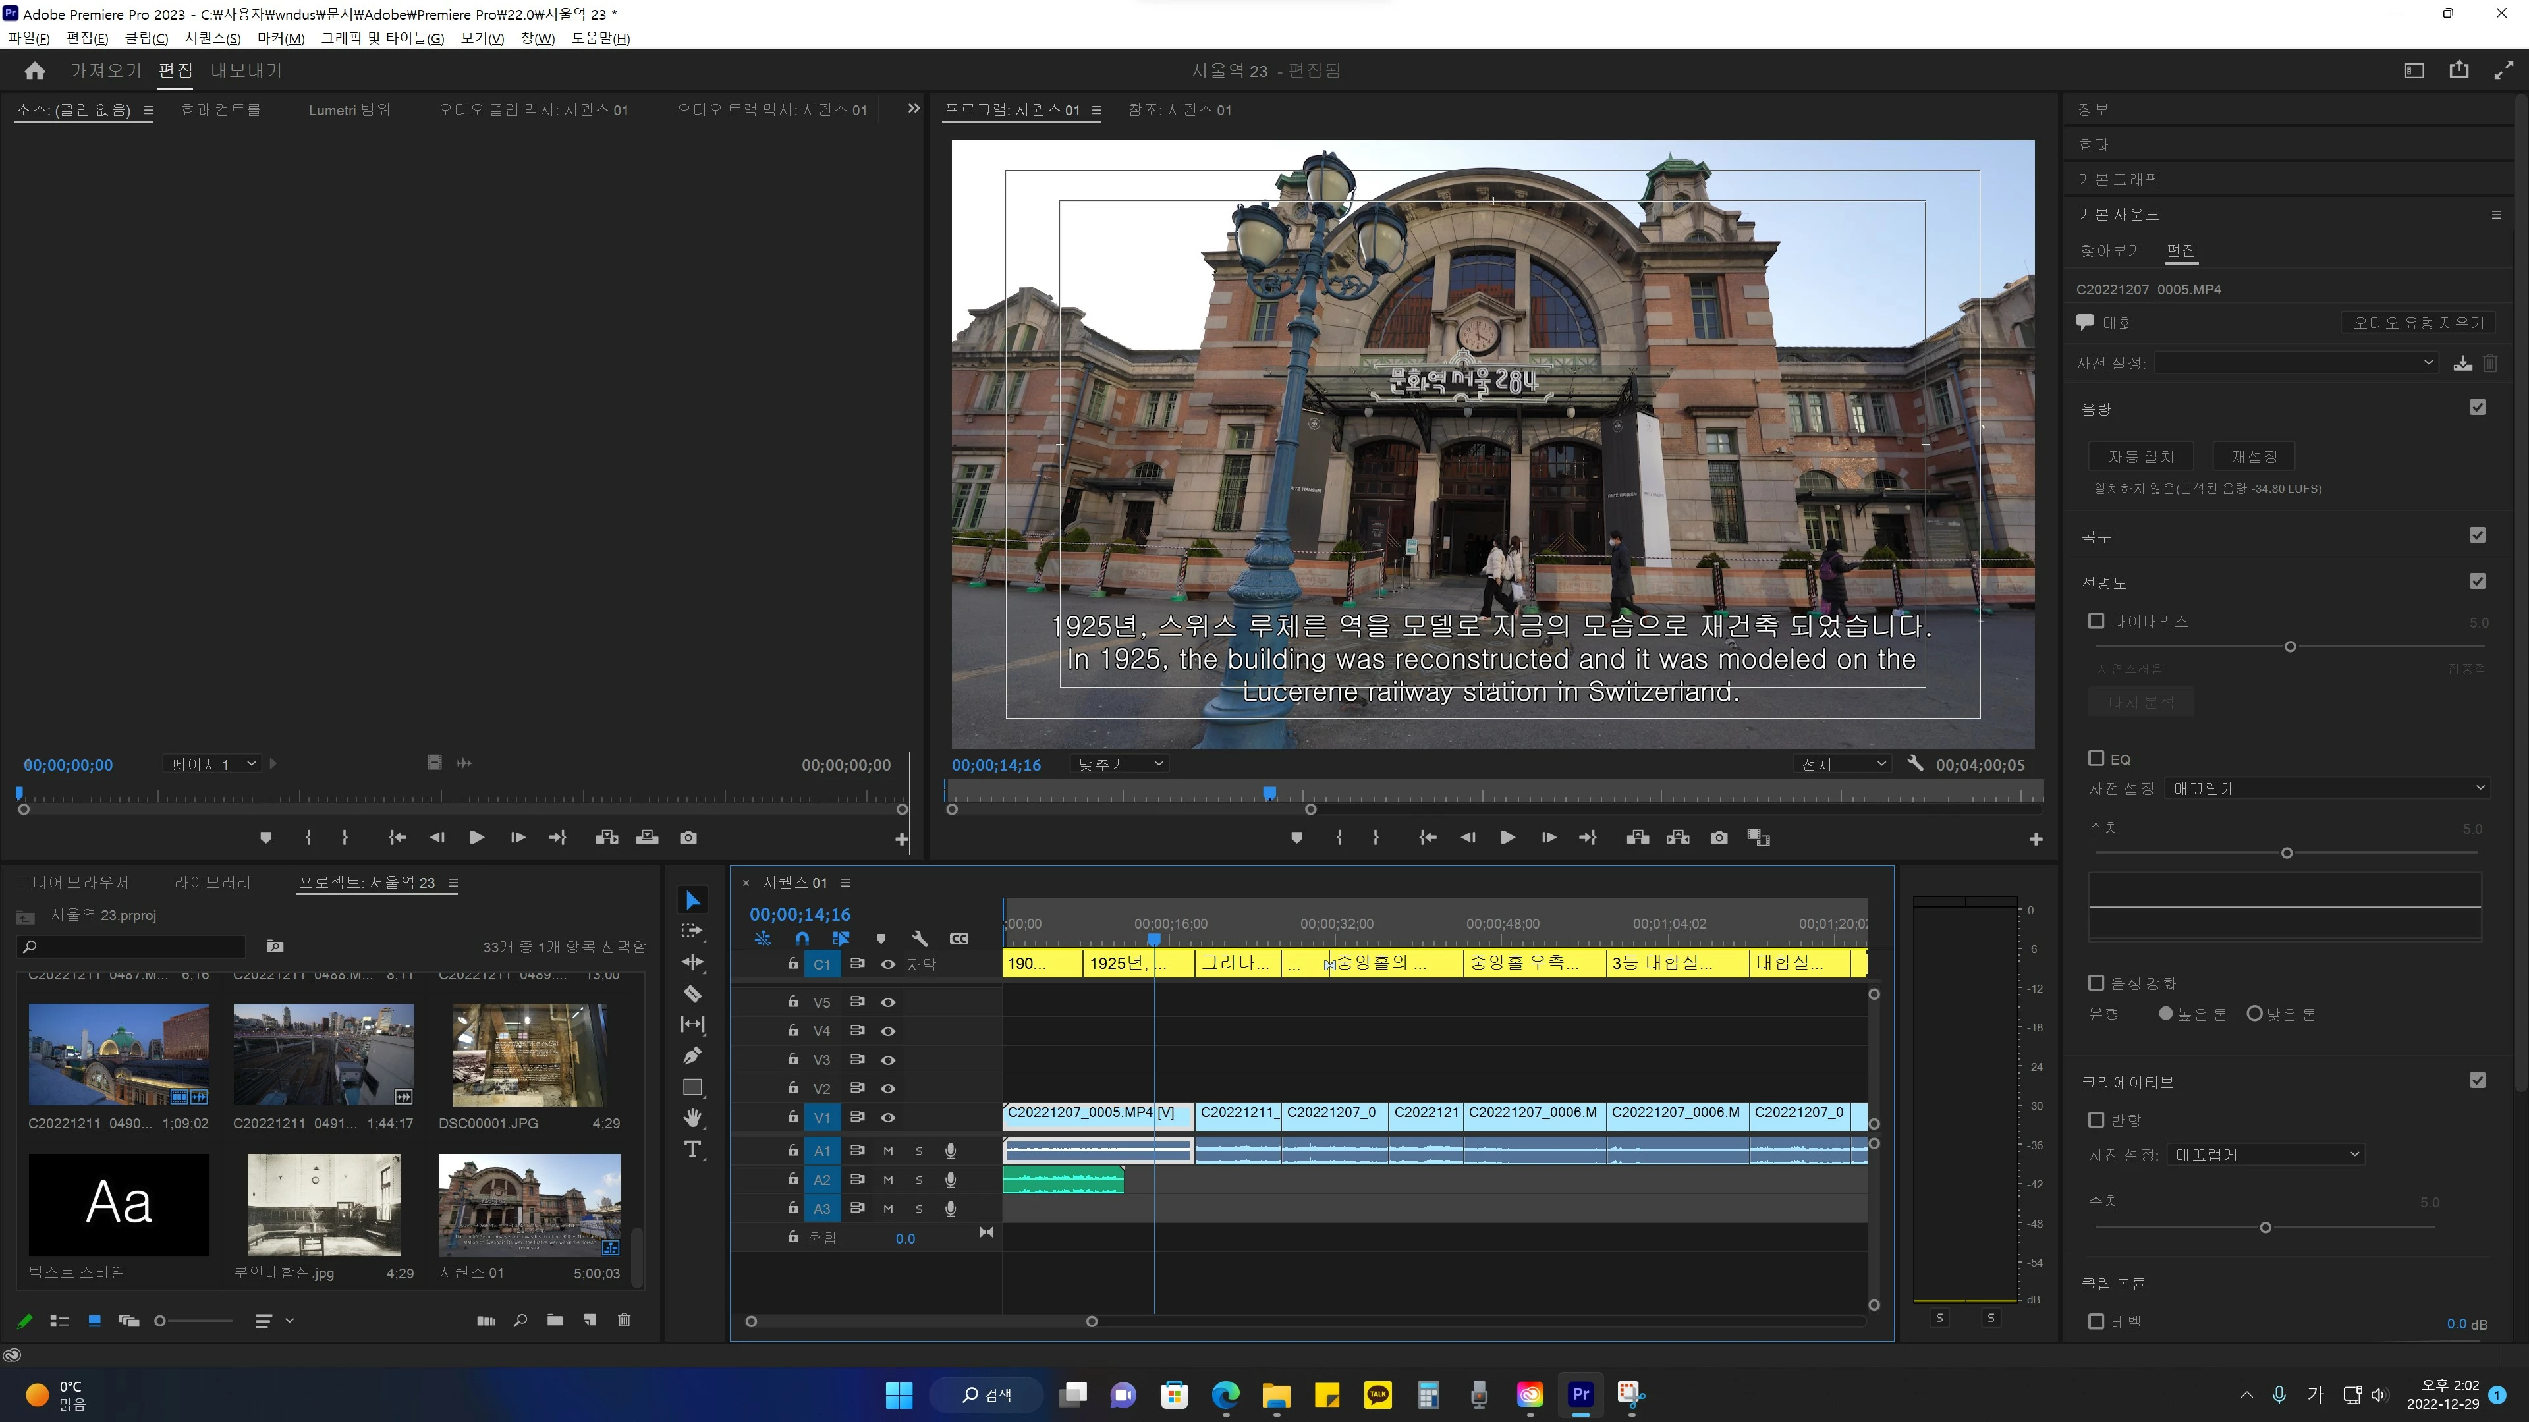
Task: Enable the EQ checkbox
Action: pyautogui.click(x=2095, y=757)
